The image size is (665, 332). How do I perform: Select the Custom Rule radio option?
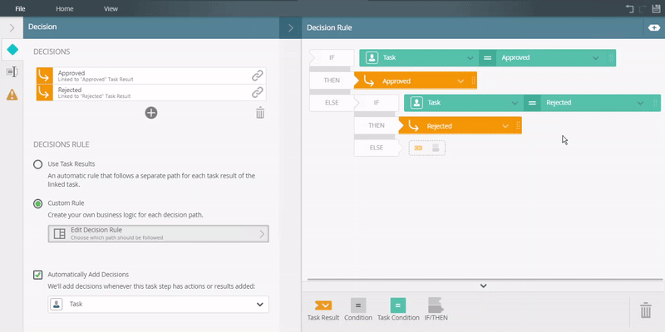point(38,203)
